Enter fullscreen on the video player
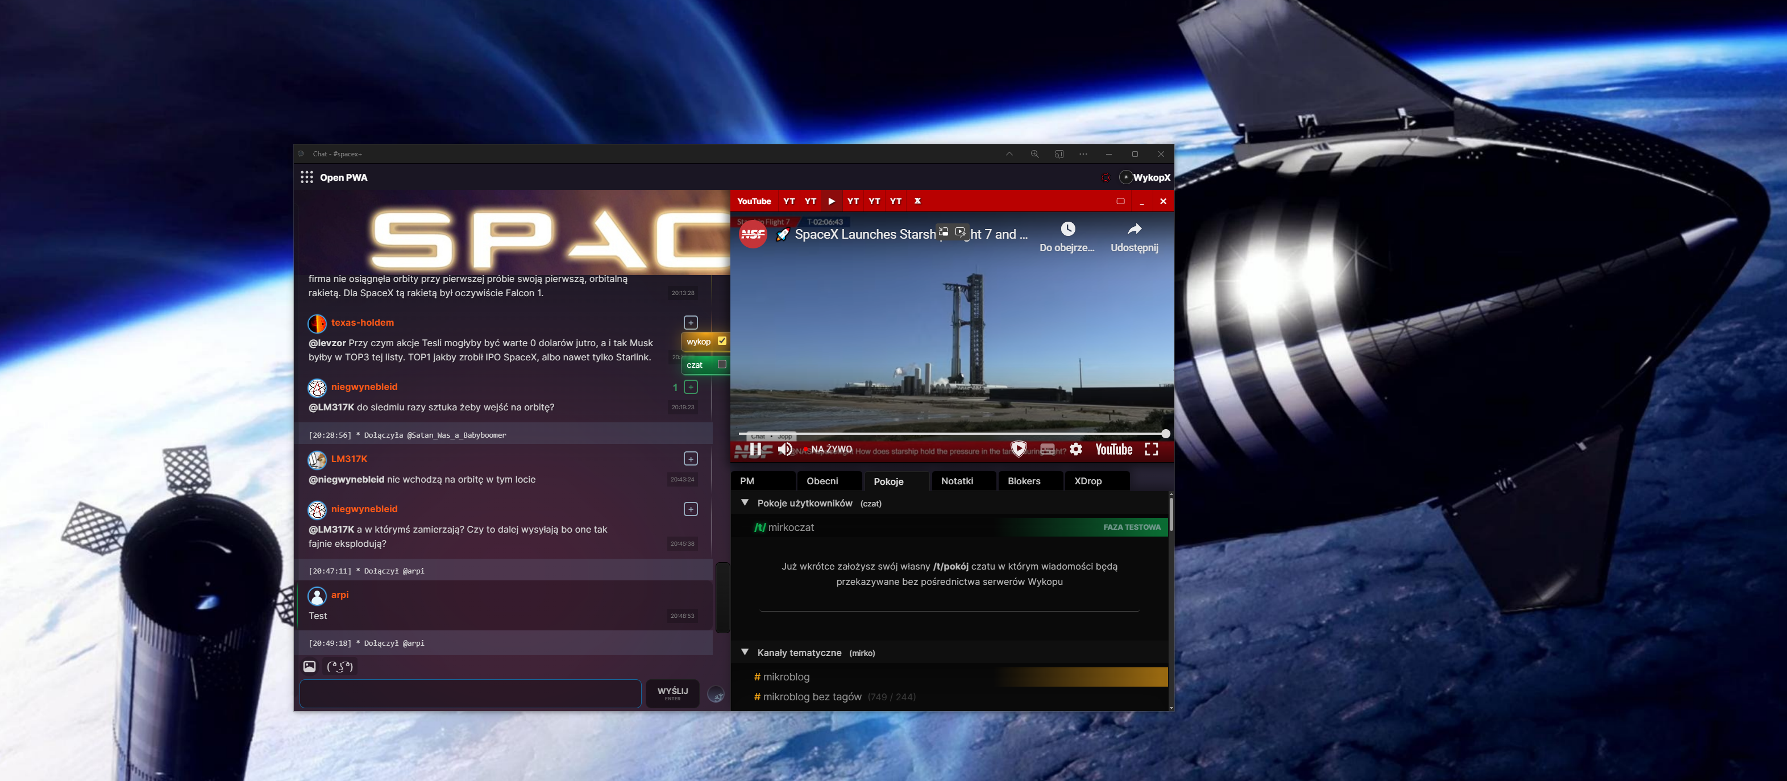The width and height of the screenshot is (1787, 781). [x=1152, y=450]
